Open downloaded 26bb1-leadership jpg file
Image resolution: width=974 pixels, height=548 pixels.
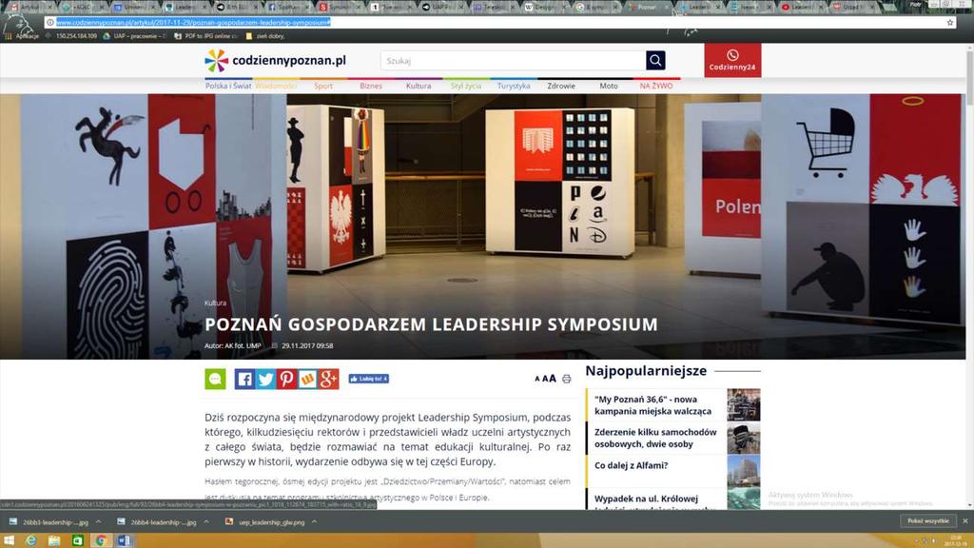(49, 522)
